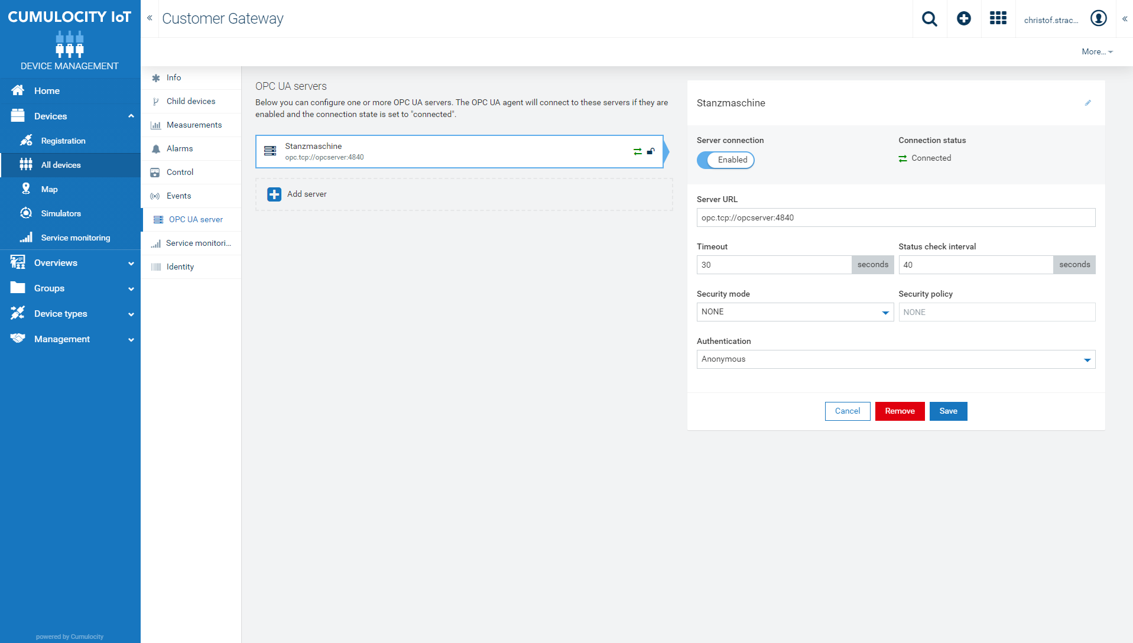This screenshot has height=643, width=1133.
Task: Click the Management handshake icon
Action: [18, 339]
